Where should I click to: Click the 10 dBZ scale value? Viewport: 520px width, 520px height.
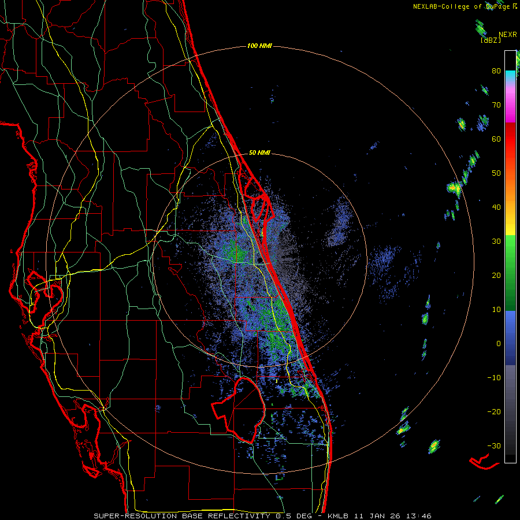click(496, 310)
